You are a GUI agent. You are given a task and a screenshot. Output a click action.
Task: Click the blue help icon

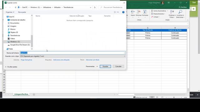tap(123, 12)
